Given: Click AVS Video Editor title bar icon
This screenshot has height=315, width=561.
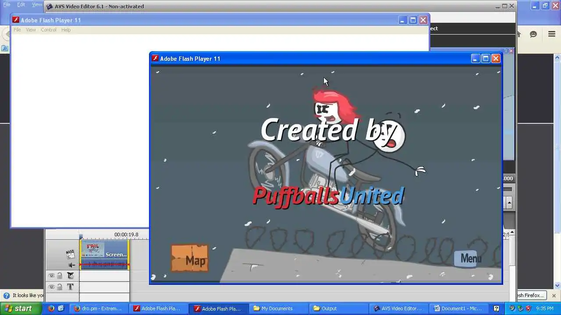Looking at the screenshot, I should coord(50,6).
